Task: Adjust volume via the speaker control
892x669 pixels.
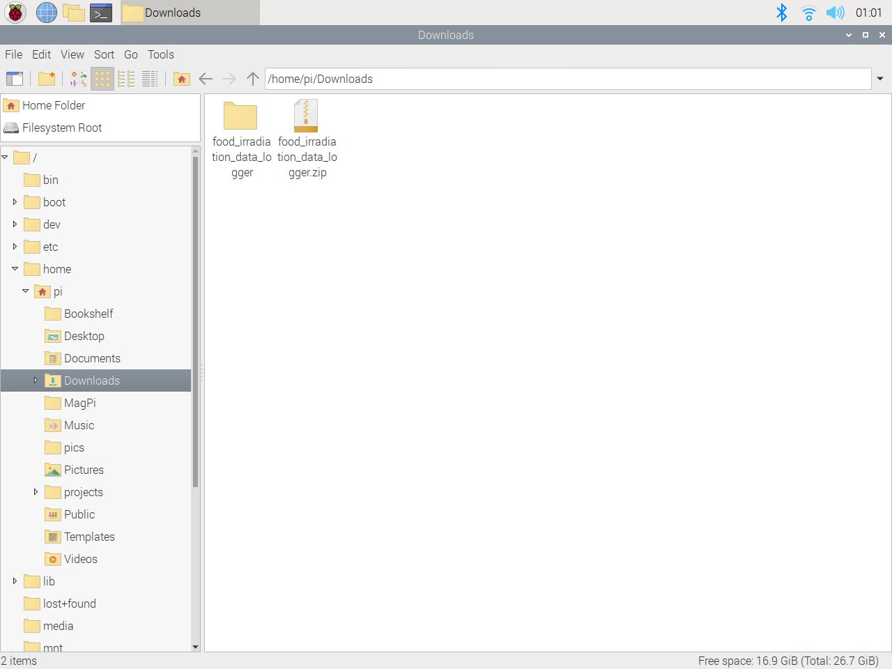Action: pos(835,12)
